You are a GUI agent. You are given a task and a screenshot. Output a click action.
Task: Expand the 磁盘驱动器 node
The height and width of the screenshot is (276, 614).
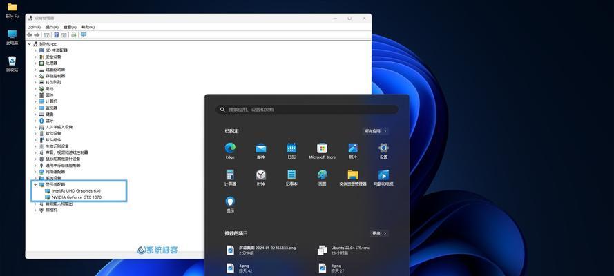[35, 70]
